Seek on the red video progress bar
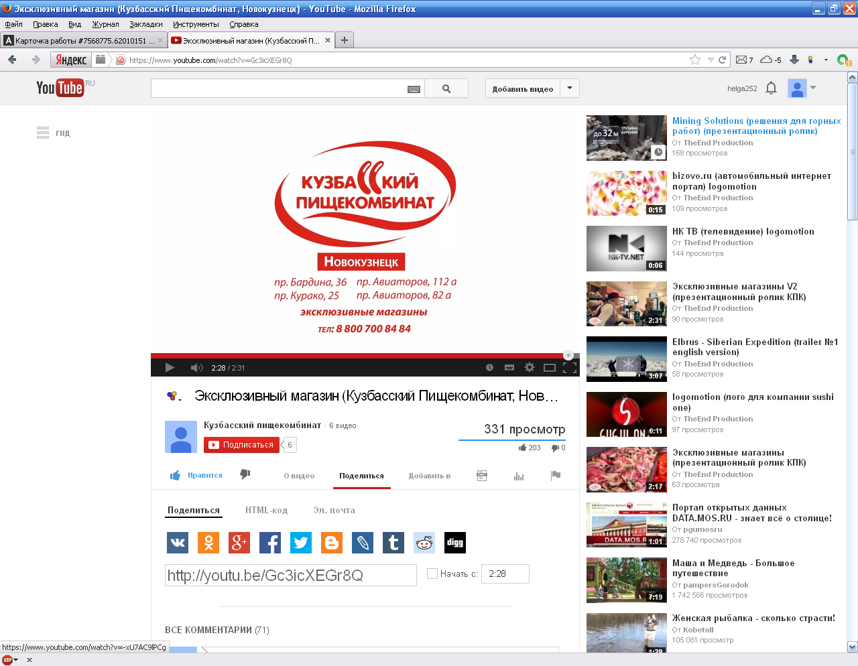858x666 pixels. 365,356
